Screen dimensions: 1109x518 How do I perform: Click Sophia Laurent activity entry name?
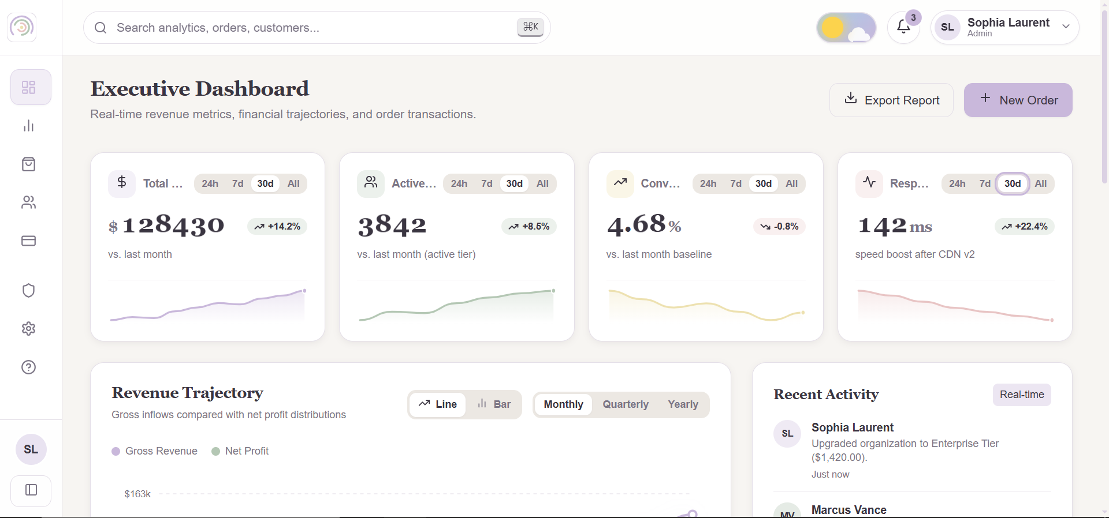point(853,427)
